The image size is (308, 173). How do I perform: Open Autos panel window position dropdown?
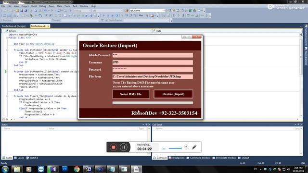(x=143, y=124)
